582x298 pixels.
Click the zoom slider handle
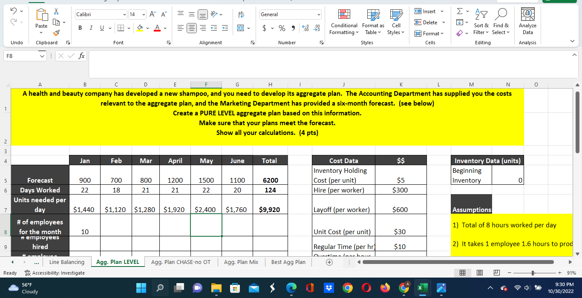click(x=532, y=272)
